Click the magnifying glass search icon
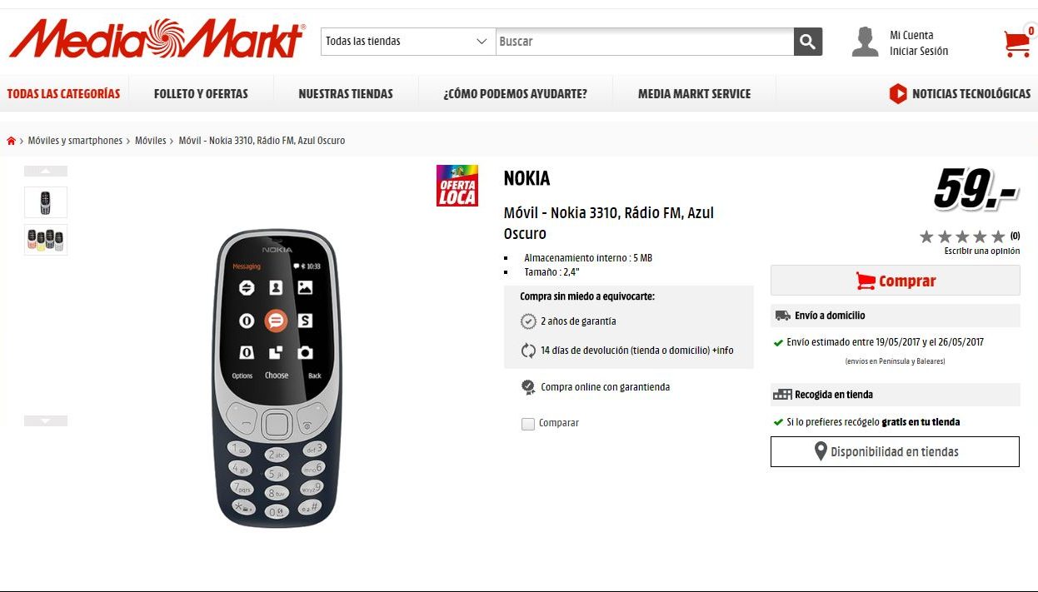Image resolution: width=1038 pixels, height=592 pixels. pos(808,42)
